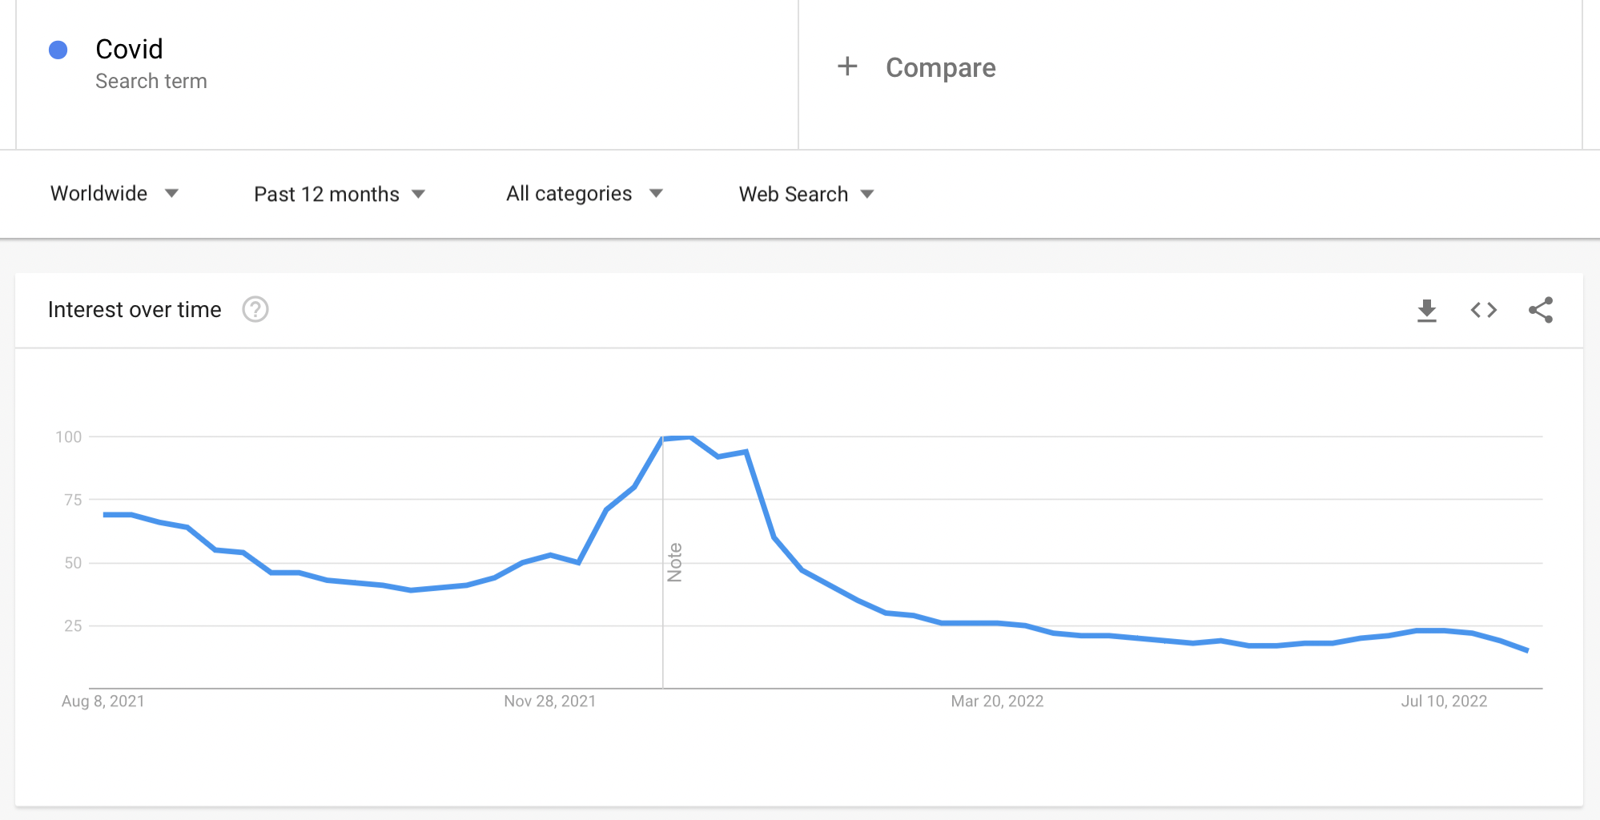1600x820 pixels.
Task: Open the help question mark icon
Action: tap(255, 309)
